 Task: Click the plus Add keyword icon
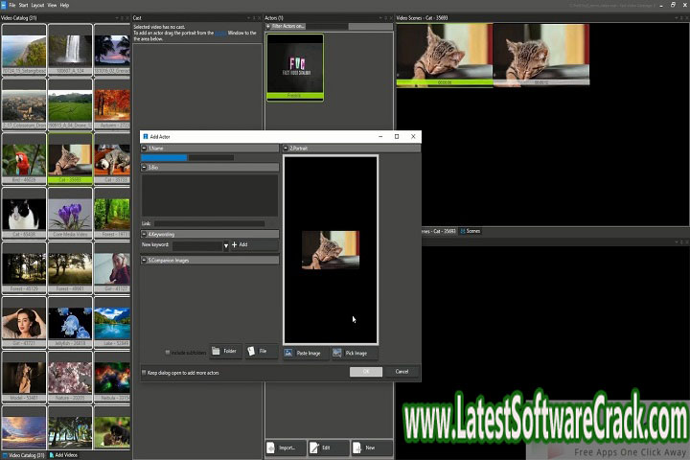[x=236, y=245]
